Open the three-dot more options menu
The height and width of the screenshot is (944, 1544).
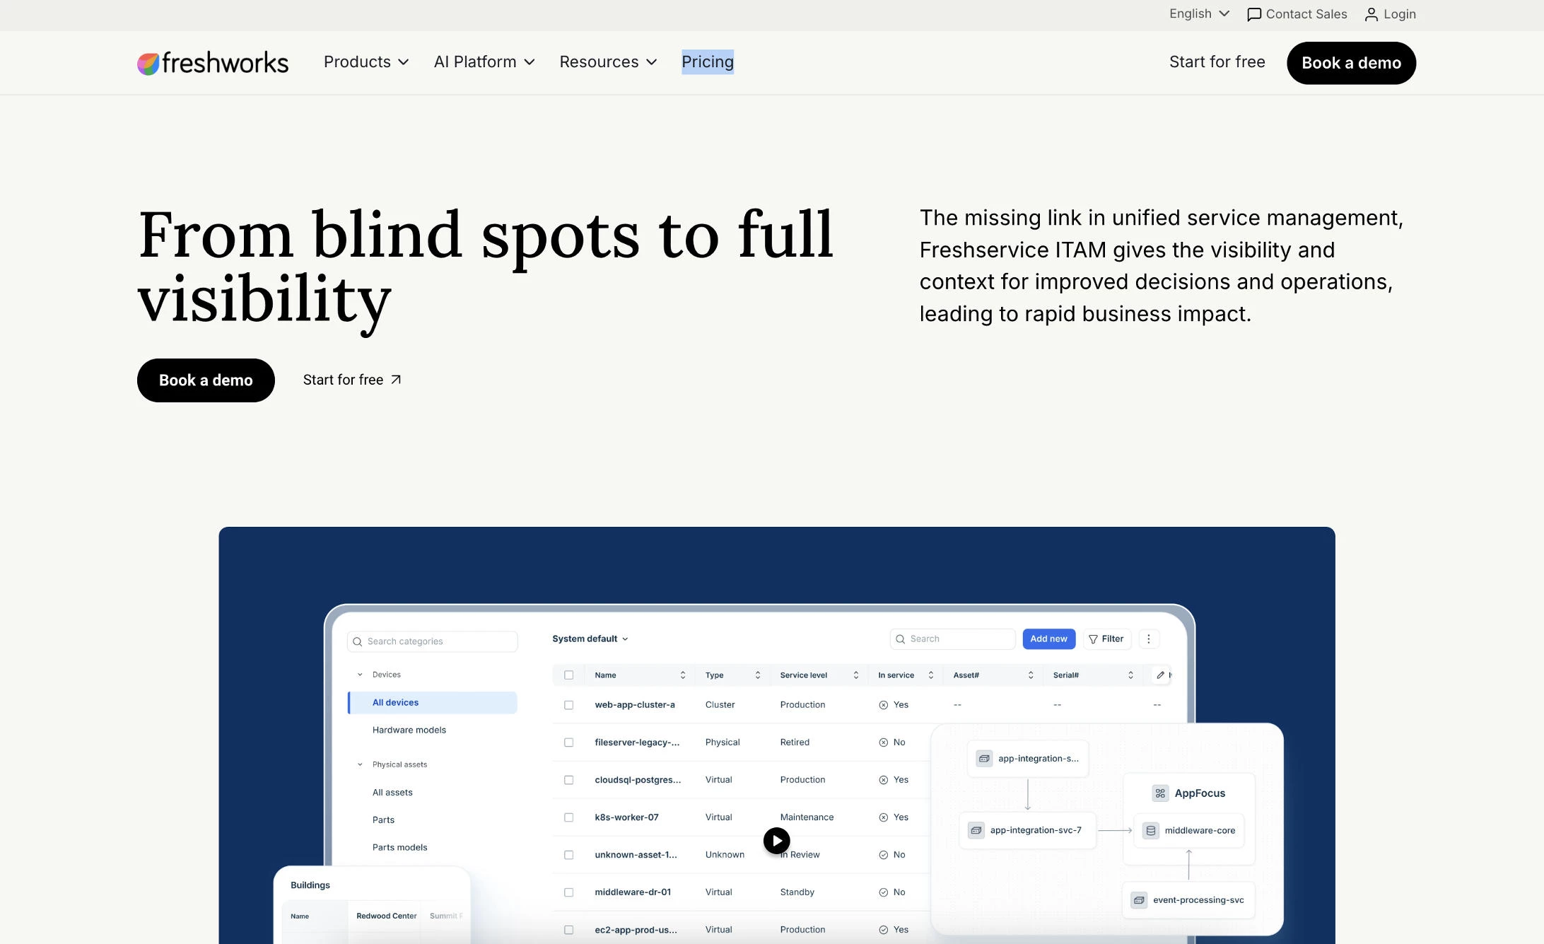[x=1149, y=639]
